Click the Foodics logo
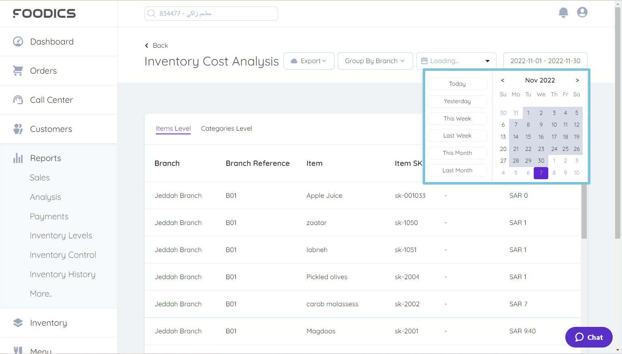 pyautogui.click(x=44, y=13)
